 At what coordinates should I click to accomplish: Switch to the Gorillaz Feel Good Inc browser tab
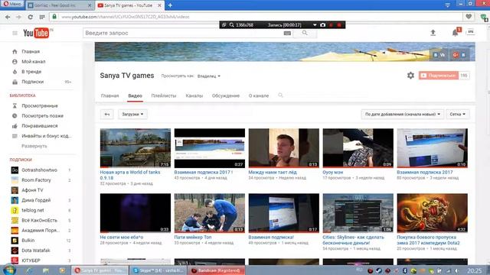click(60, 5)
